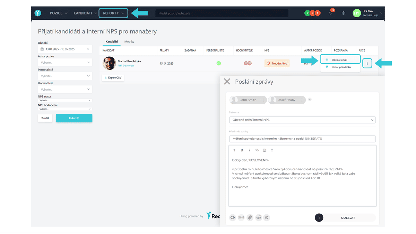Sort by the PŘIJATÝ column header

164,50
